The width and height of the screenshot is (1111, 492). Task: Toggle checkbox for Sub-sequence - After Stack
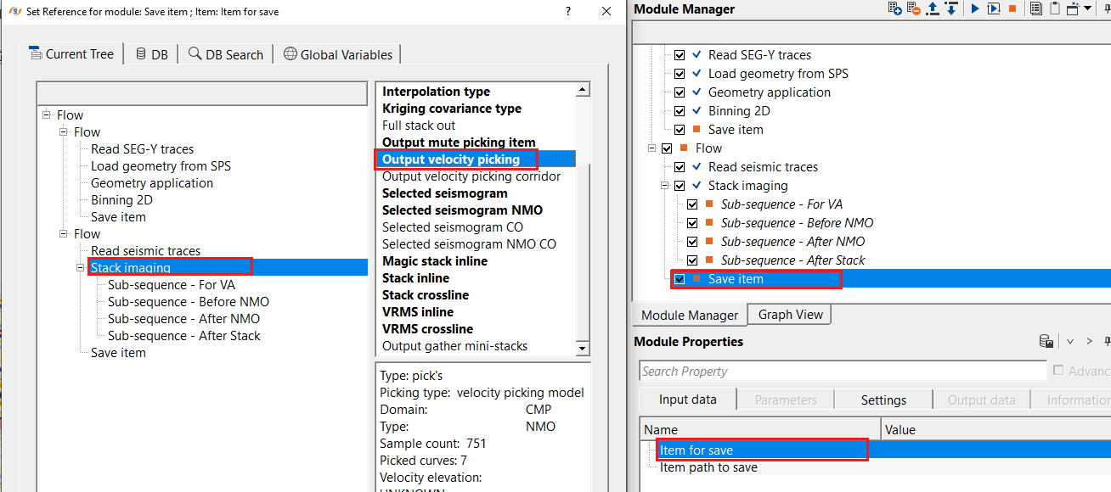click(x=692, y=260)
